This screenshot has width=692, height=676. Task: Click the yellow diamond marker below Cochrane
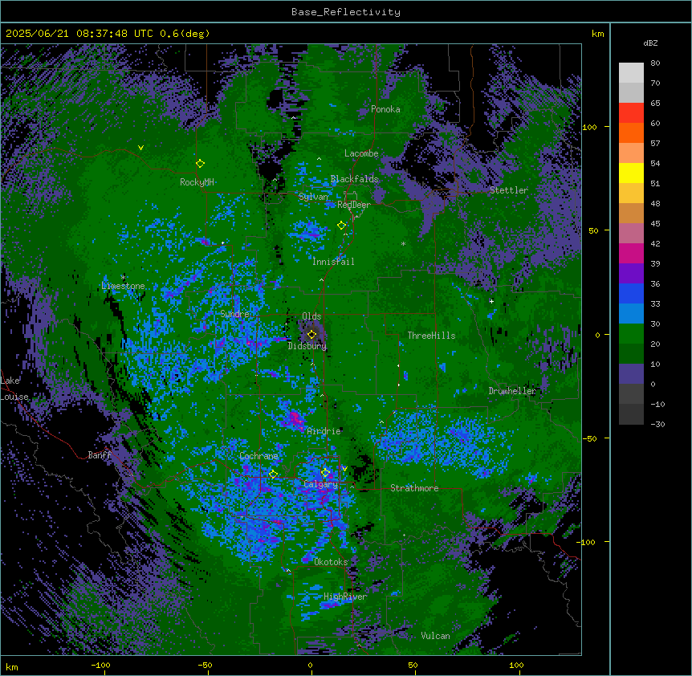tap(273, 474)
